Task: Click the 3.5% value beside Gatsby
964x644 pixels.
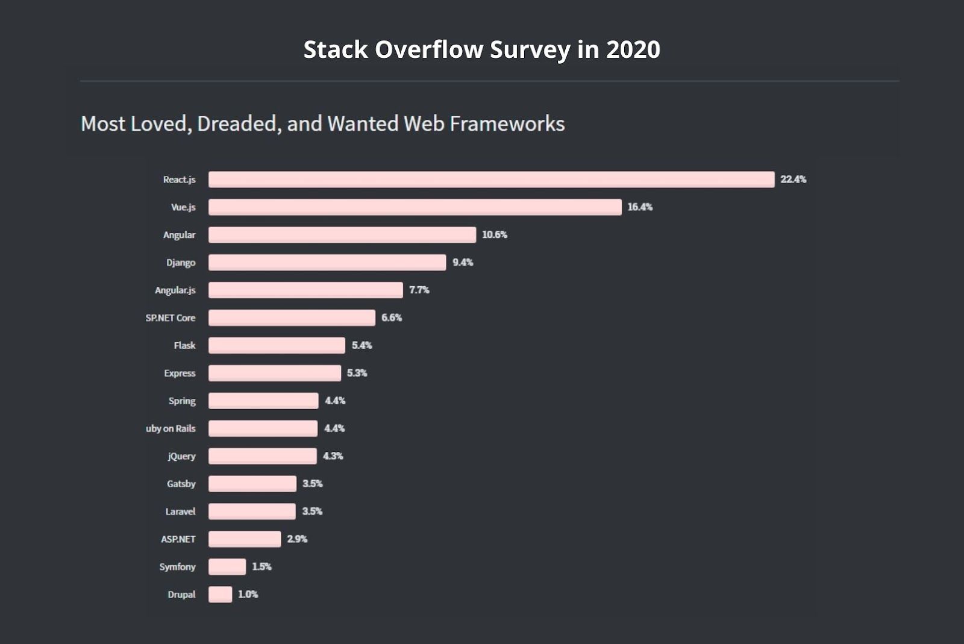Action: tap(313, 484)
